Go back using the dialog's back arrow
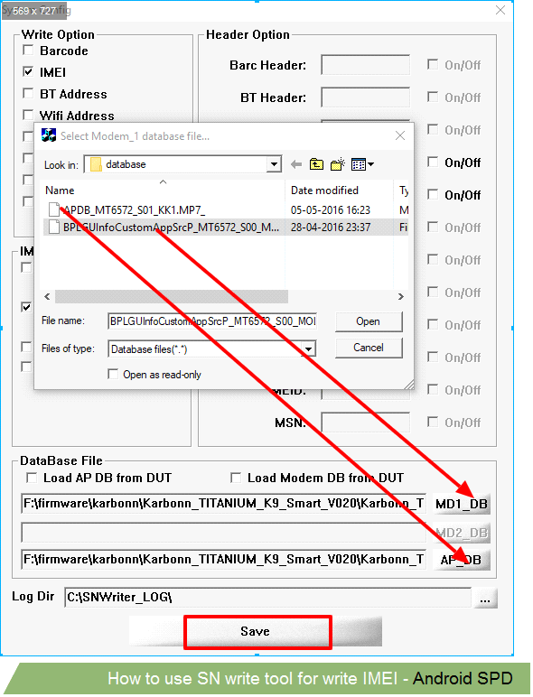Image resolution: width=533 pixels, height=697 pixels. point(296,165)
